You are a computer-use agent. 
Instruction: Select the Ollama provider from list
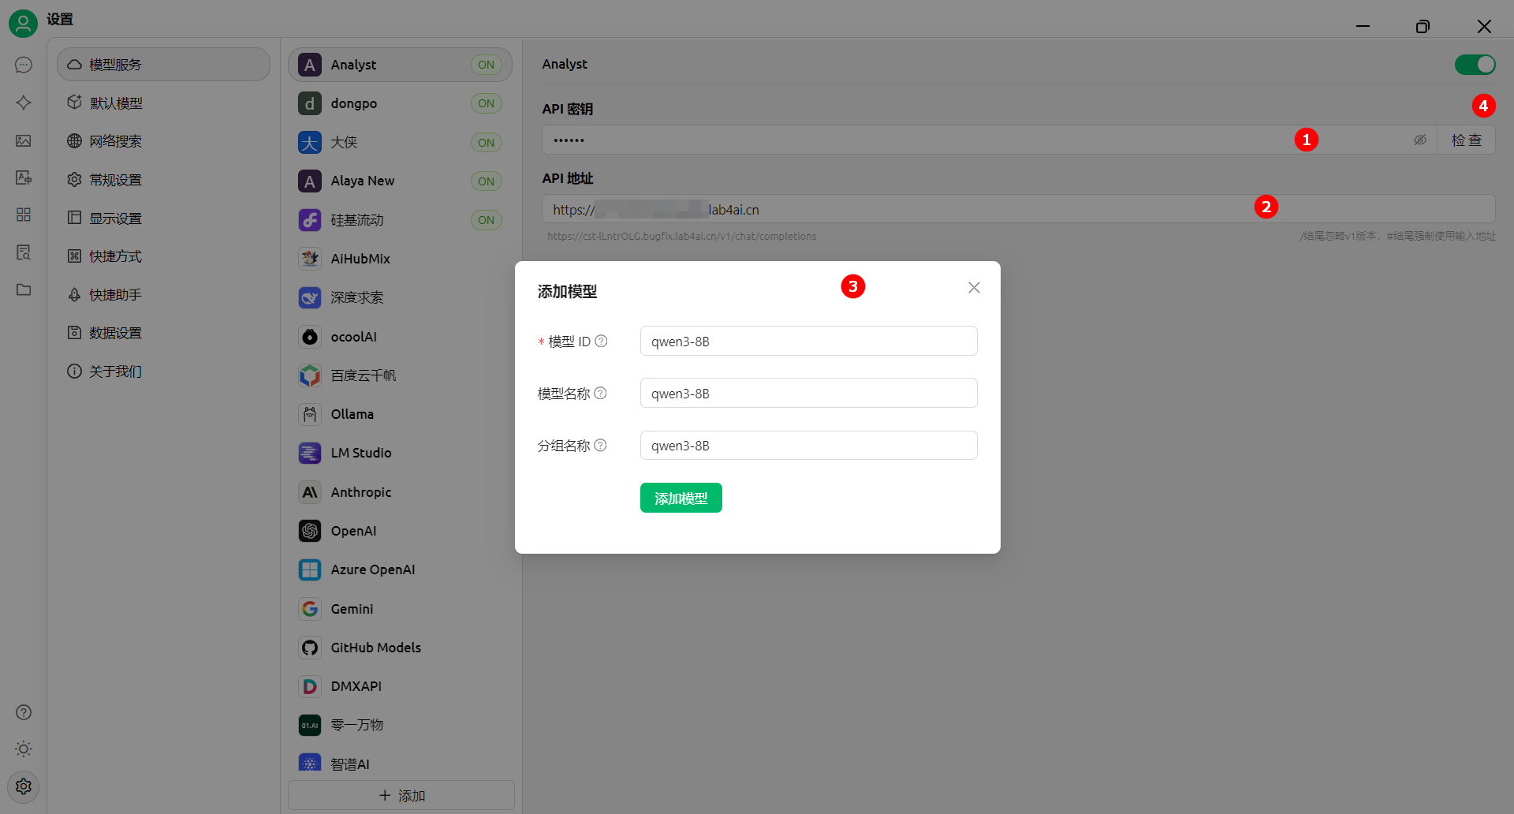coord(352,414)
